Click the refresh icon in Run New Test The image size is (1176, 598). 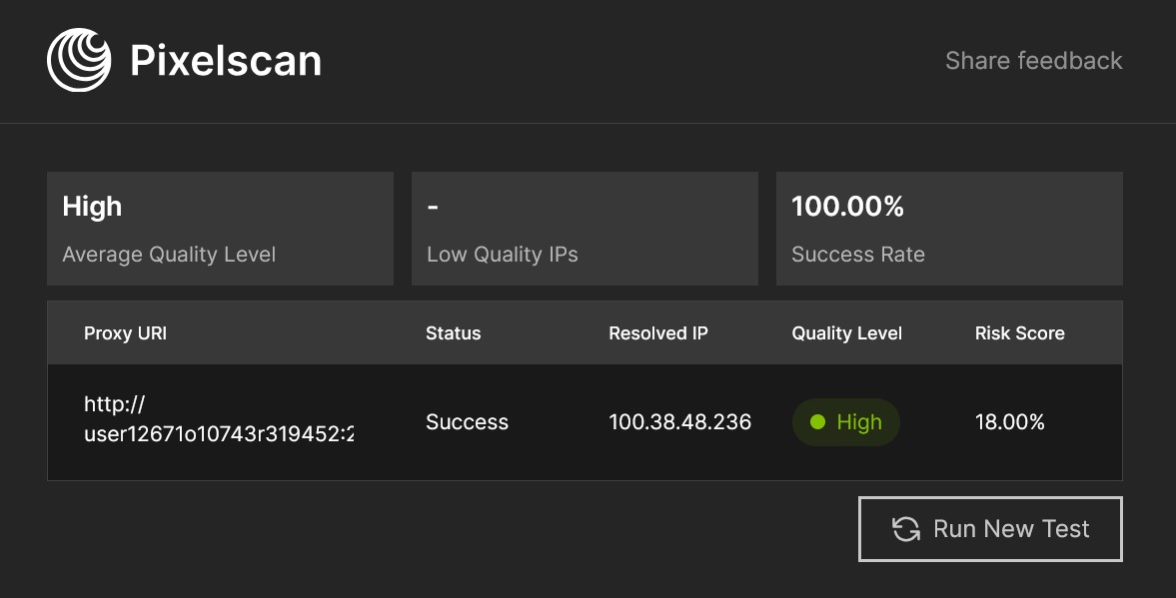(906, 529)
